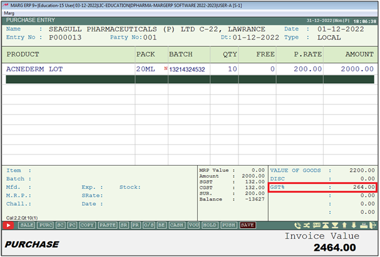
Task: Click the Marg logo in title bar
Action: point(6,5)
